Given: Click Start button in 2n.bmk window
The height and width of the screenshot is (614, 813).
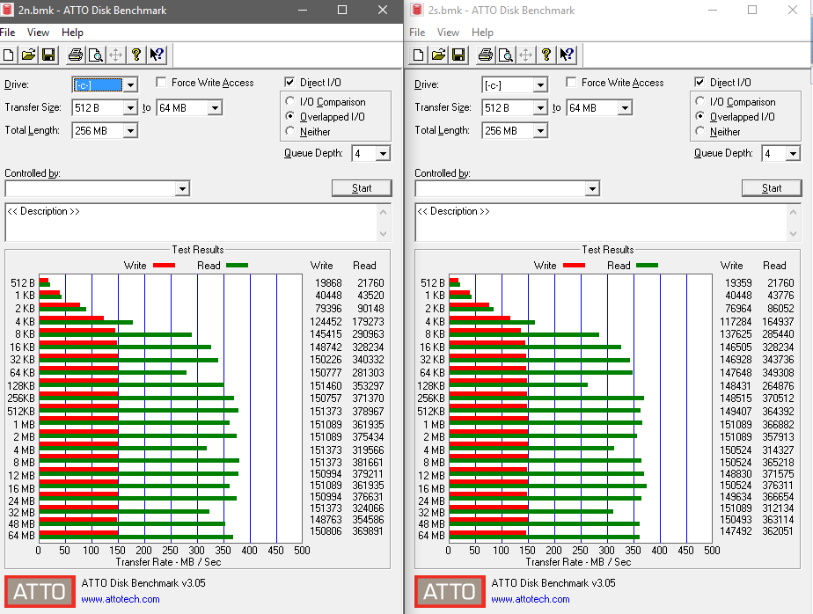Looking at the screenshot, I should click(x=362, y=188).
